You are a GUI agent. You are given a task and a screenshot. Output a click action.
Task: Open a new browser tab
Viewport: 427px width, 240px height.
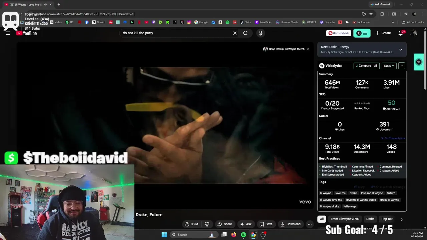[59, 4]
